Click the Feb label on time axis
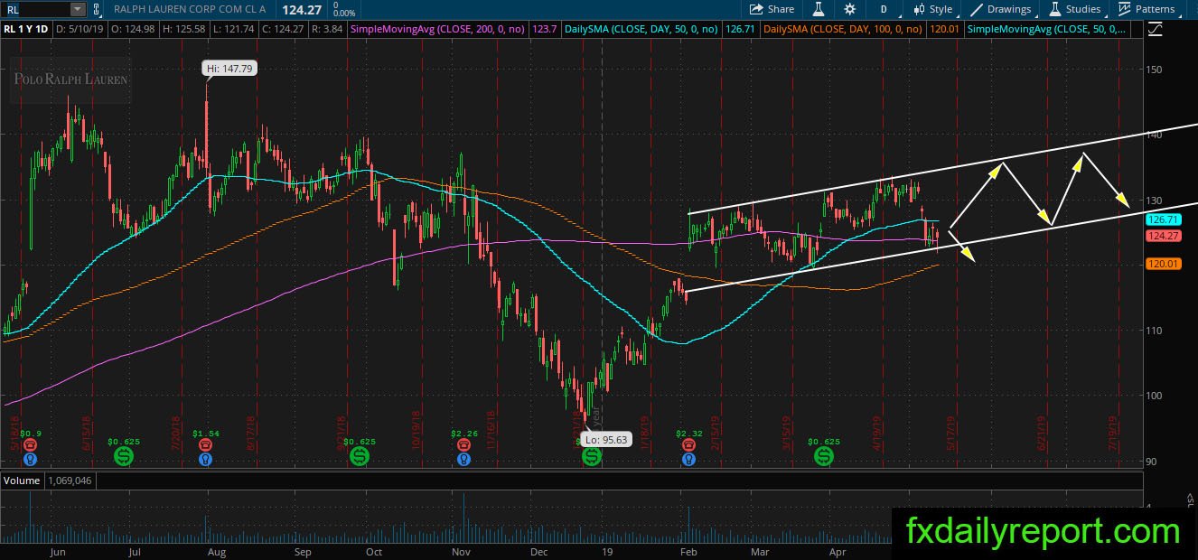 click(x=688, y=551)
